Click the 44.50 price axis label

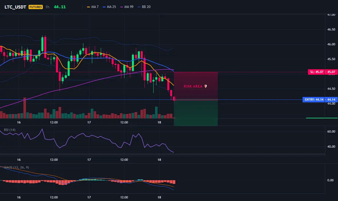tap(331, 89)
